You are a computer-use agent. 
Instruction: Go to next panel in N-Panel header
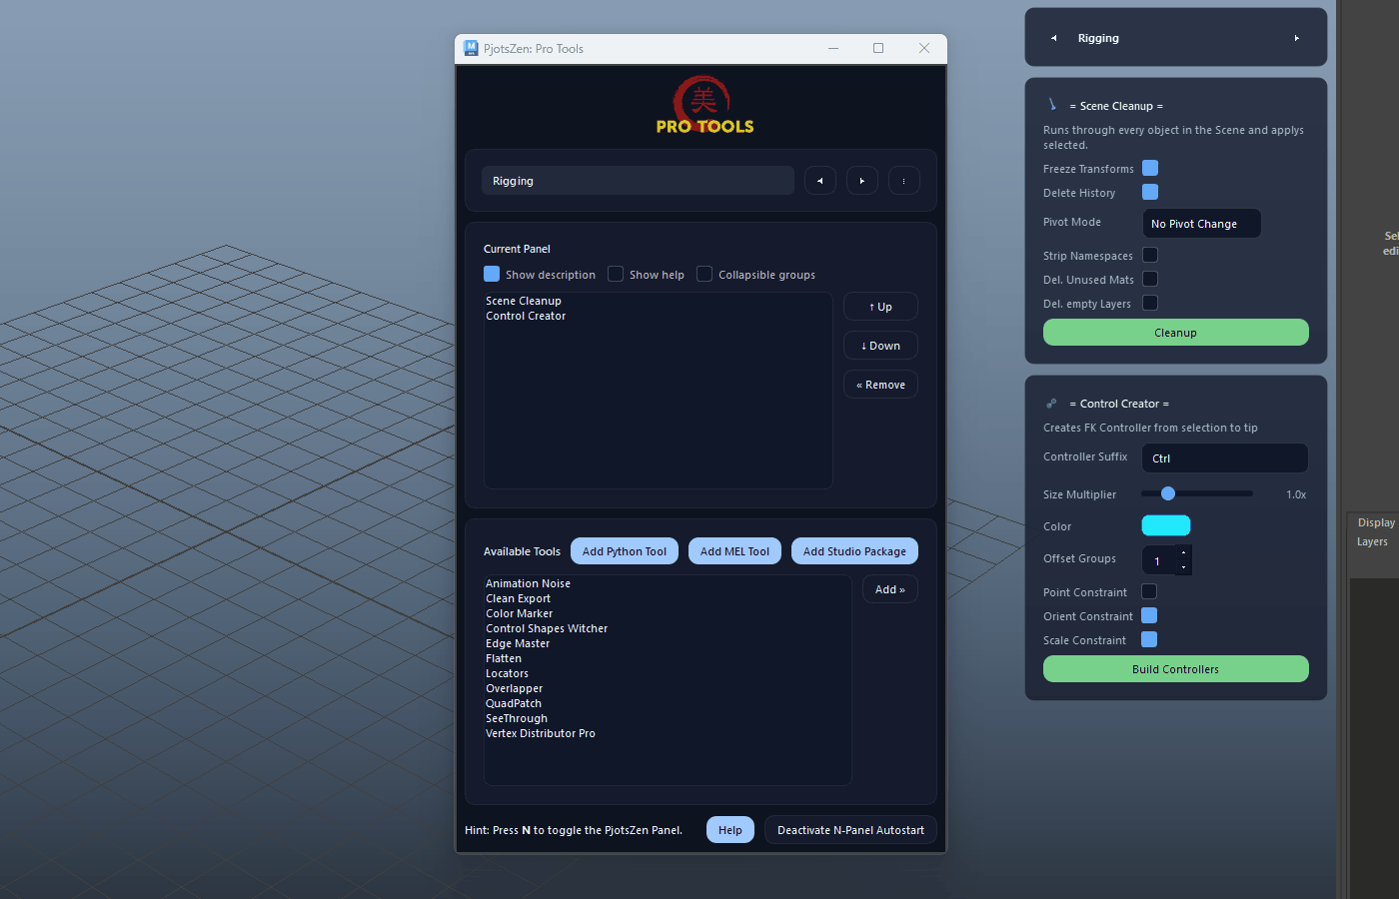[1297, 38]
